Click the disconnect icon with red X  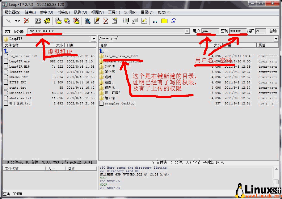(x=27, y=21)
